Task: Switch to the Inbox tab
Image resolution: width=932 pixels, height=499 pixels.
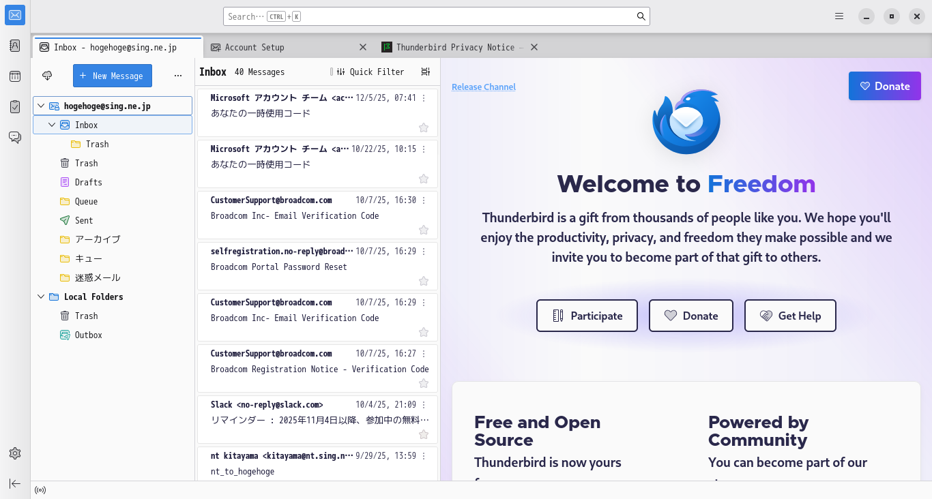Action: click(x=117, y=47)
